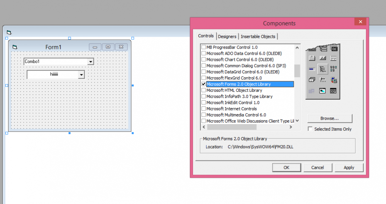The height and width of the screenshot is (204, 386).
Task: Check Microsoft Office Web Discussions Client Type Library
Action: click(203, 121)
